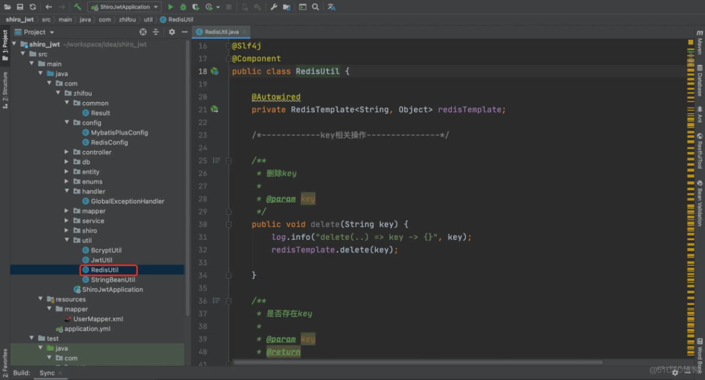Open settings via the wrench icon
Image resolution: width=705 pixels, height=380 pixels.
[x=274, y=7]
